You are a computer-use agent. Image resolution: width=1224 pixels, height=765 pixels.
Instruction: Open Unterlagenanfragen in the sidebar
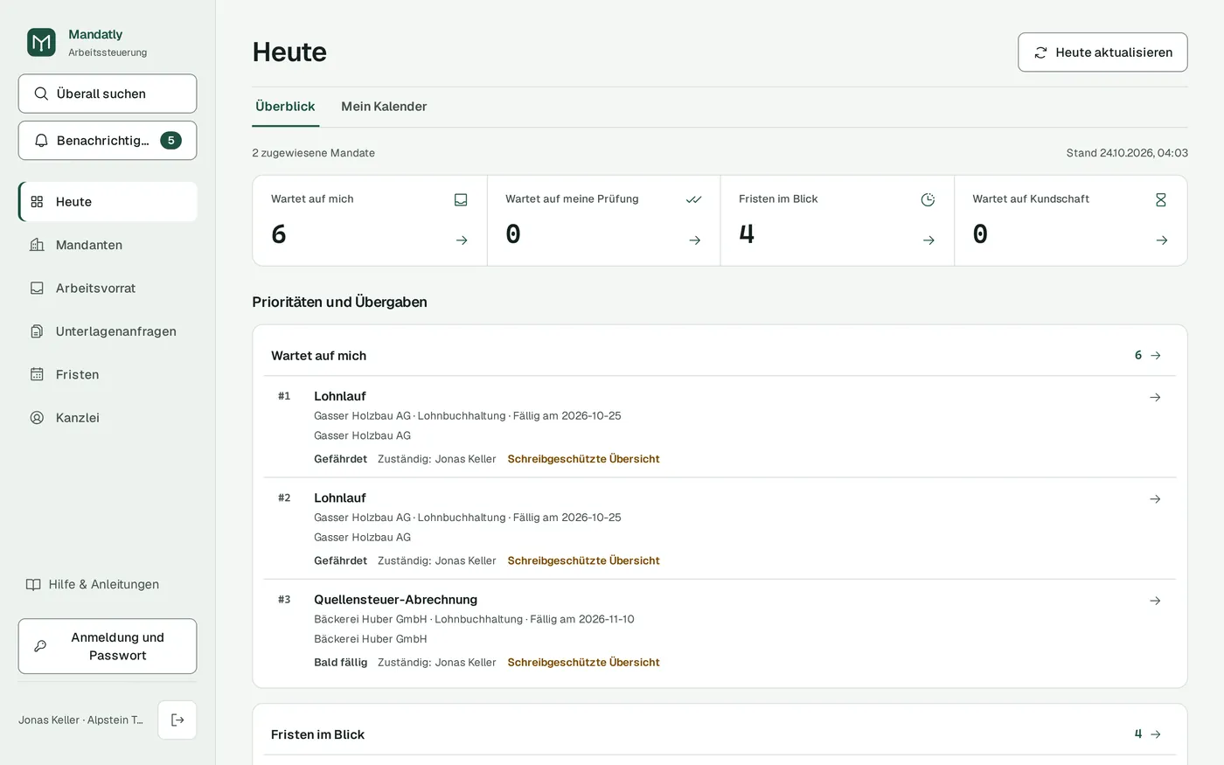pos(108,331)
